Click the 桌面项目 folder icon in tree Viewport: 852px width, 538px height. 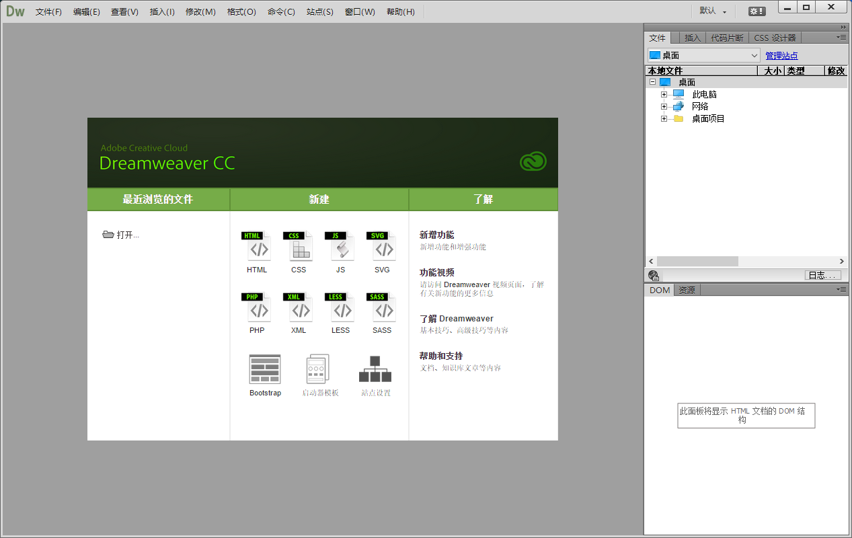click(678, 118)
